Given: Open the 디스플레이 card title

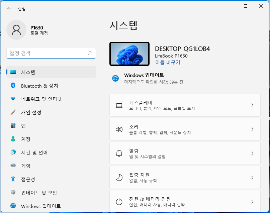Looking at the screenshot, I should [x=141, y=103].
